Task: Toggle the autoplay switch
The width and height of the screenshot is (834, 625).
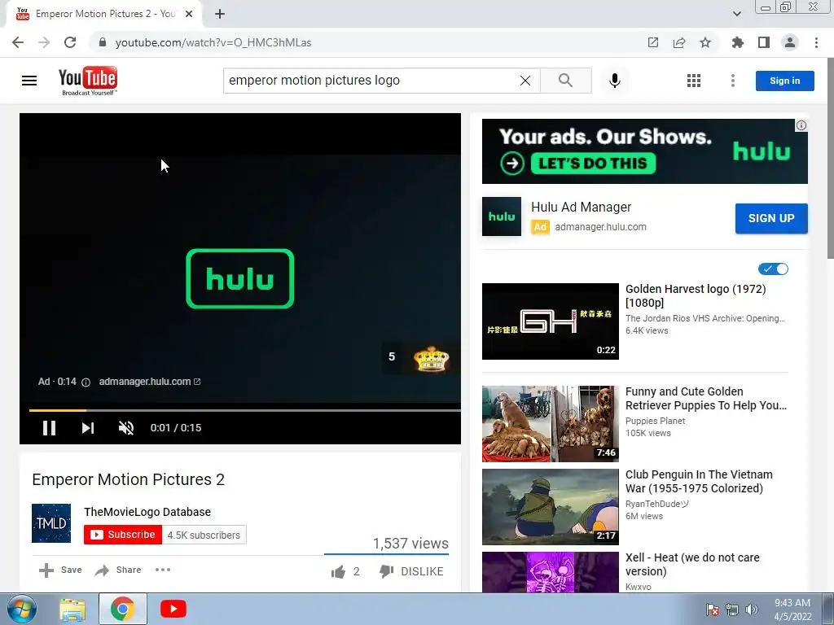Action: point(774,269)
